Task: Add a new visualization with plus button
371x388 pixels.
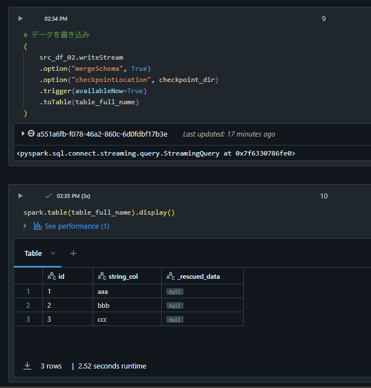Action: pos(73,254)
